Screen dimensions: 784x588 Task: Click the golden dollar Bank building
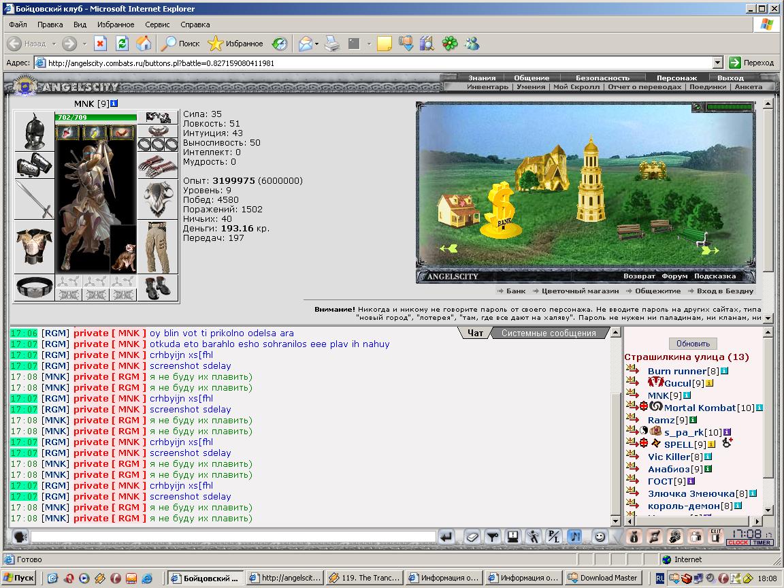click(x=502, y=210)
